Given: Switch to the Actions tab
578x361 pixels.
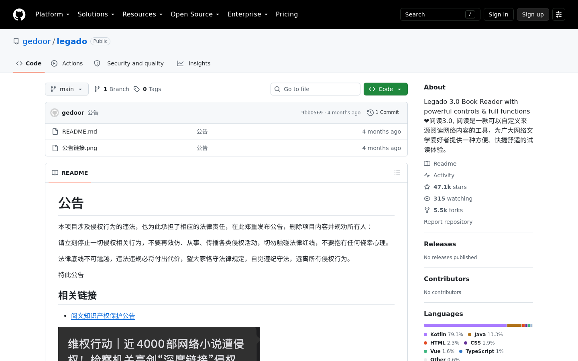Looking at the screenshot, I should 67,63.
